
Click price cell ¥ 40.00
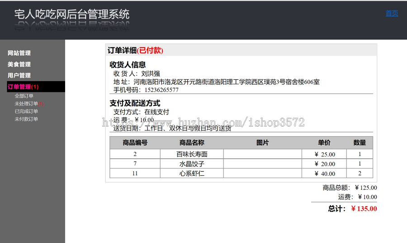point(324,174)
